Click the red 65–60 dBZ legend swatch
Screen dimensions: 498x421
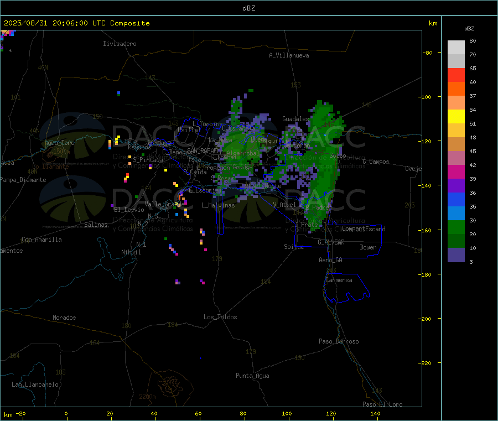click(x=456, y=75)
